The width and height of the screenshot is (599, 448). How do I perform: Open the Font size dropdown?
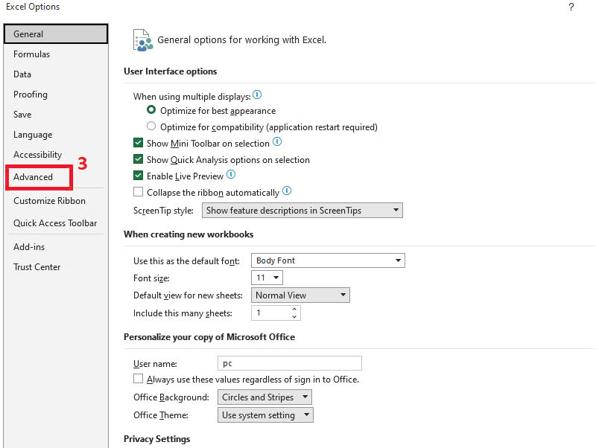click(267, 278)
